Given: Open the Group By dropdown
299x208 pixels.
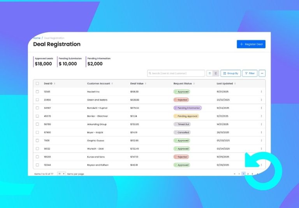Looking at the screenshot, I should [x=230, y=73].
